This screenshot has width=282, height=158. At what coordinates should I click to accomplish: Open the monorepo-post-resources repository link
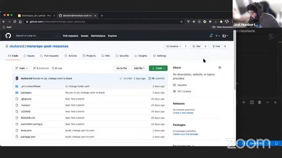pyautogui.click(x=48, y=46)
